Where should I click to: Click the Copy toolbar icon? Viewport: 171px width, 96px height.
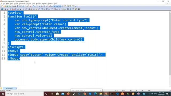tap(26, 6)
